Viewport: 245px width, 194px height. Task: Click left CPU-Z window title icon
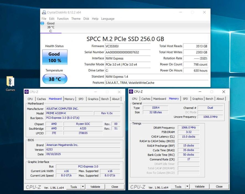[x=27, y=92]
